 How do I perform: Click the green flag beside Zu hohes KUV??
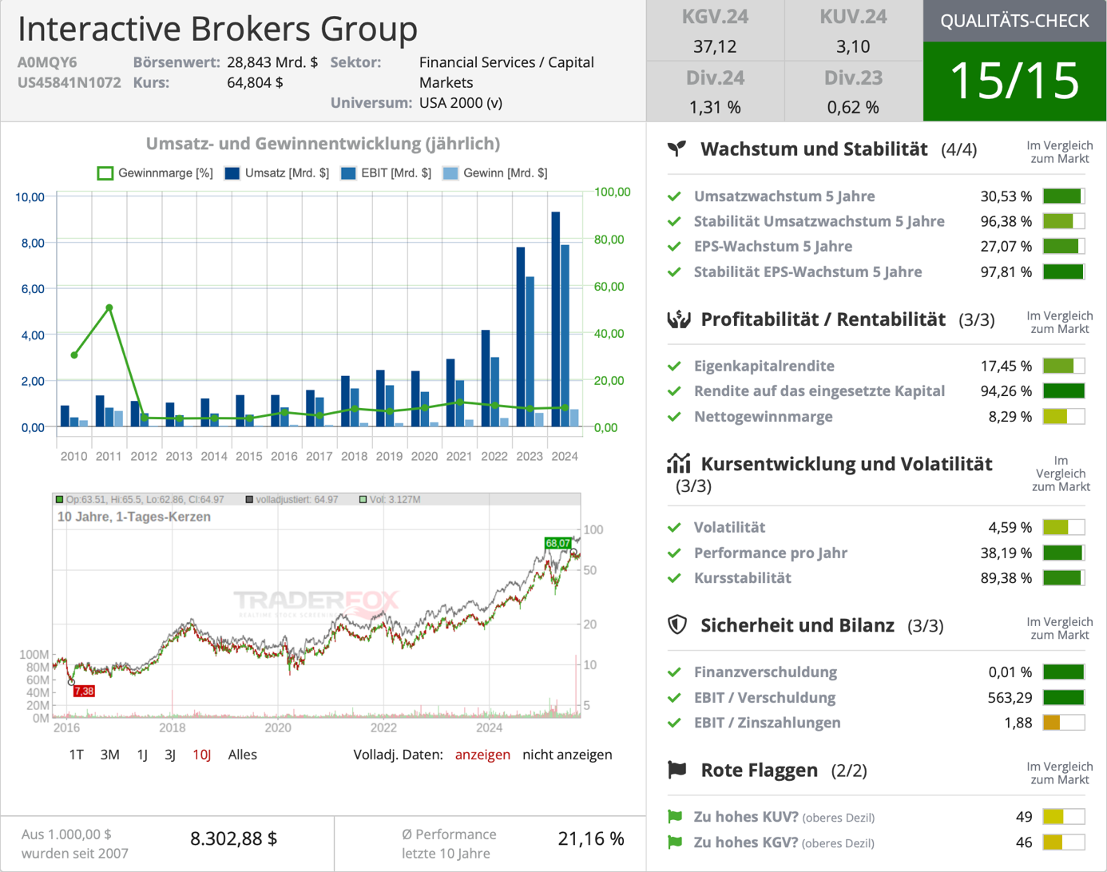click(x=675, y=817)
